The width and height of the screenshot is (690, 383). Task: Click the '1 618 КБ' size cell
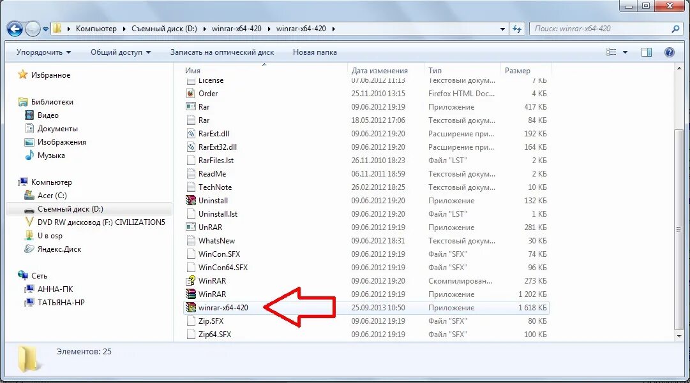(532, 308)
